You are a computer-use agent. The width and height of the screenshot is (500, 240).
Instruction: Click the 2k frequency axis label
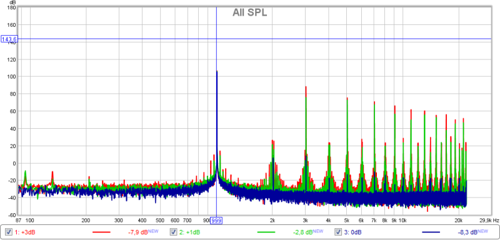tap(272, 220)
